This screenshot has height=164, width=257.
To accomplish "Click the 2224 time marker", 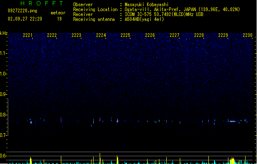I will click(x=101, y=35).
